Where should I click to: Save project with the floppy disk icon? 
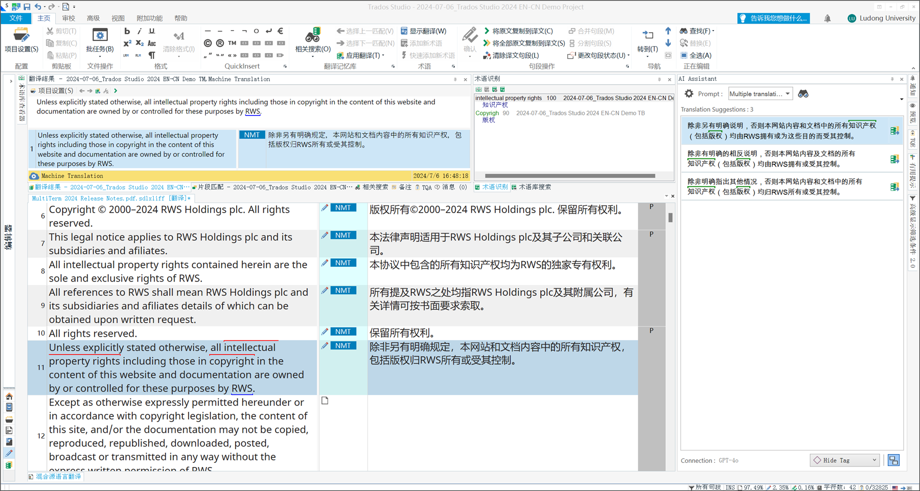coord(27,7)
